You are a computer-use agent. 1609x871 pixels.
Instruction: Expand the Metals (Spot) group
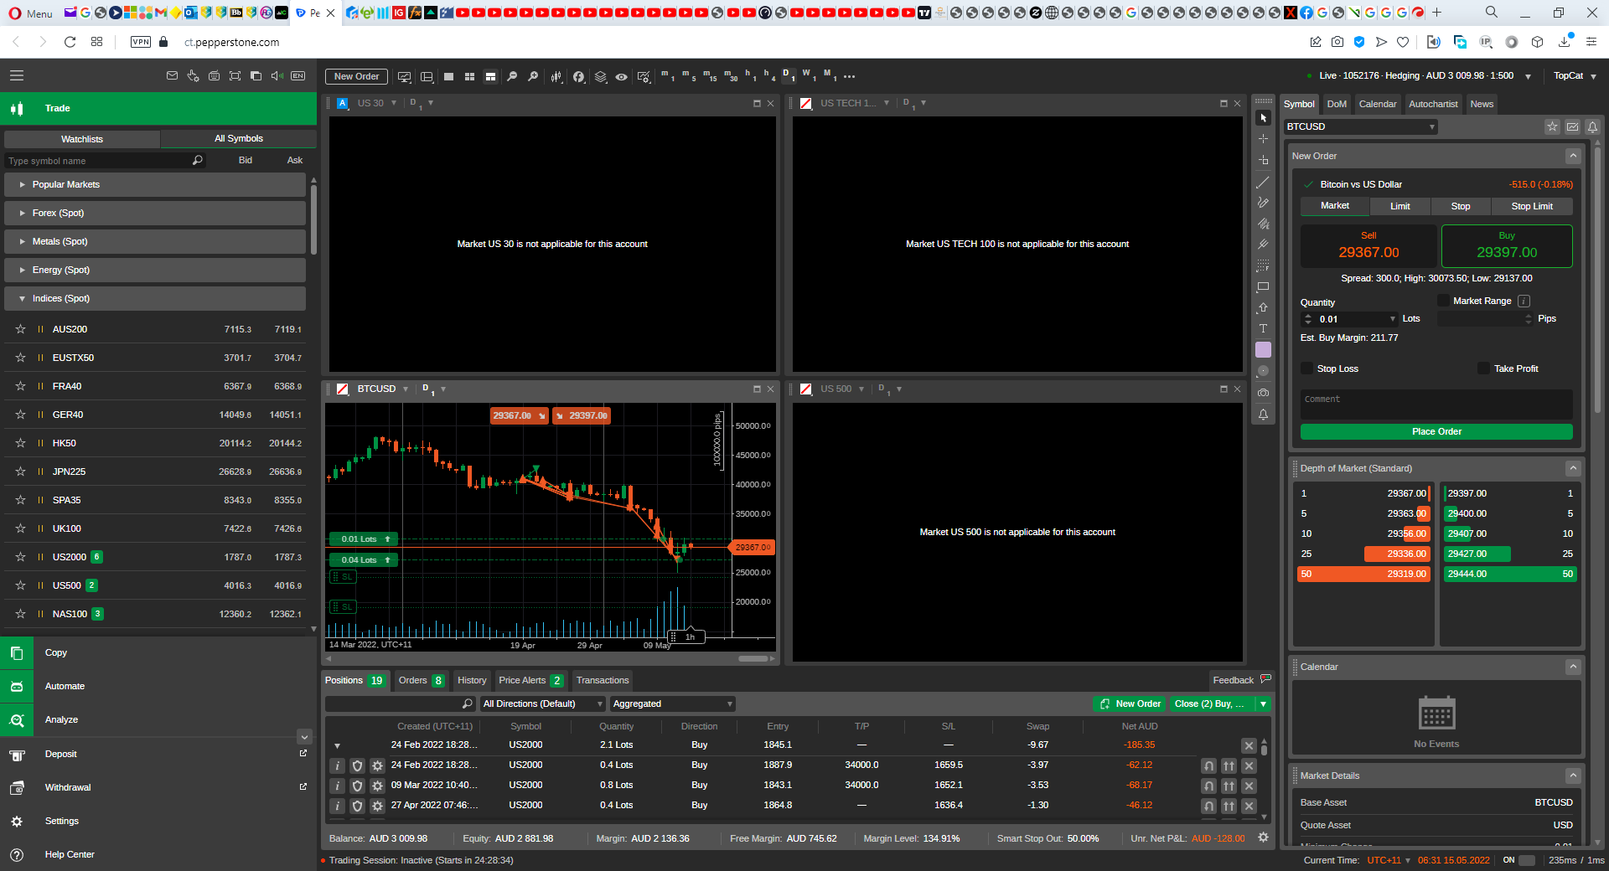[x=155, y=241]
